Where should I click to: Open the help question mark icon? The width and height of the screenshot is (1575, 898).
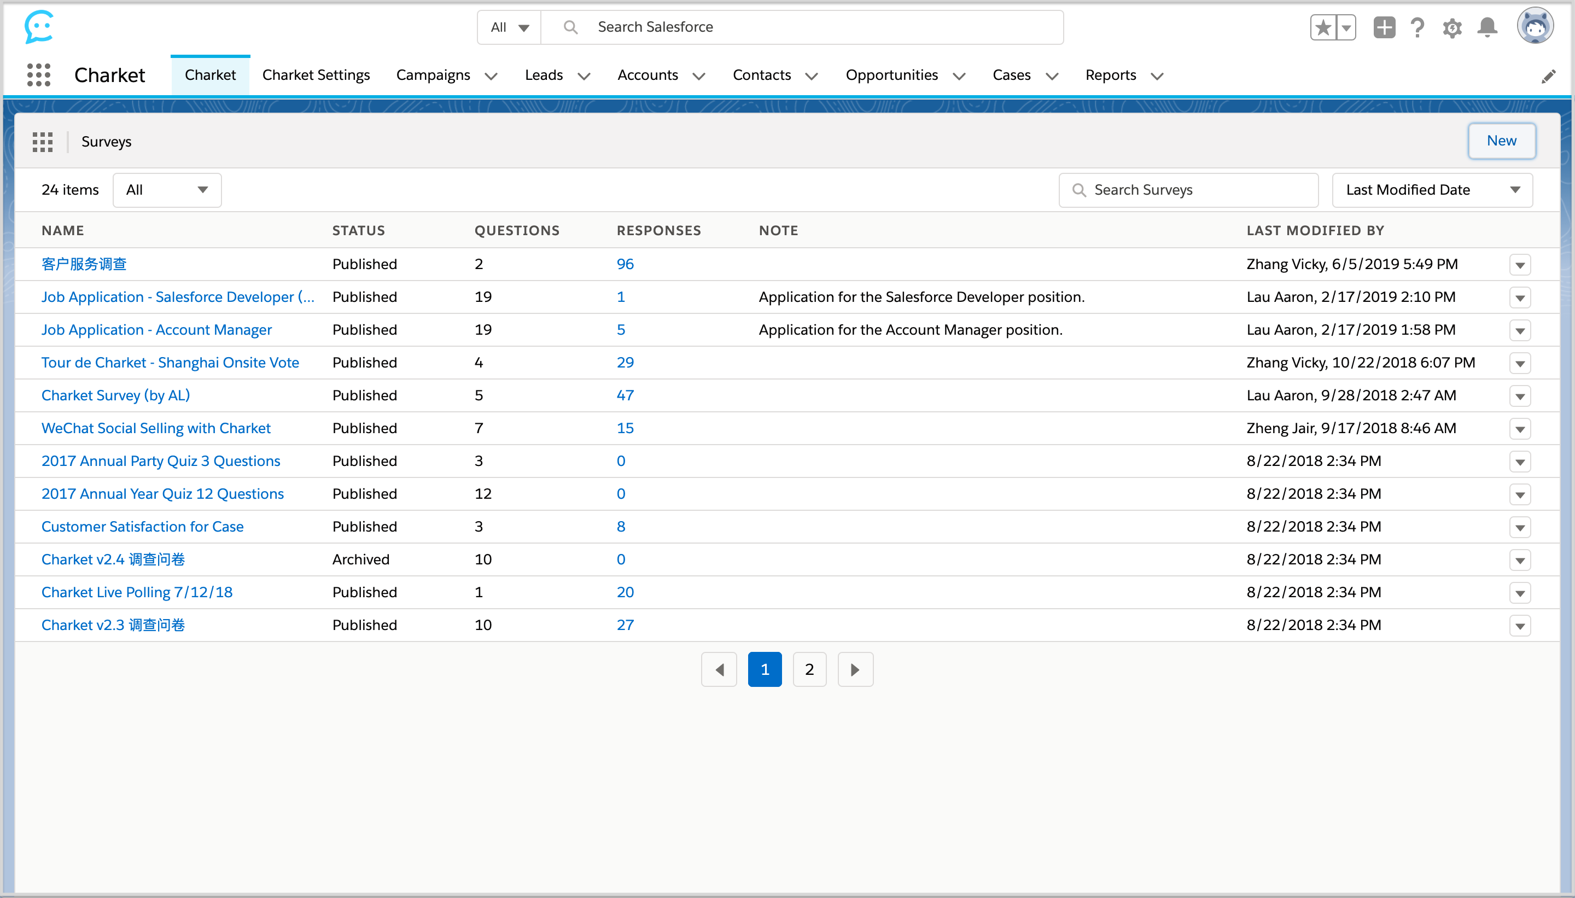pyautogui.click(x=1417, y=28)
